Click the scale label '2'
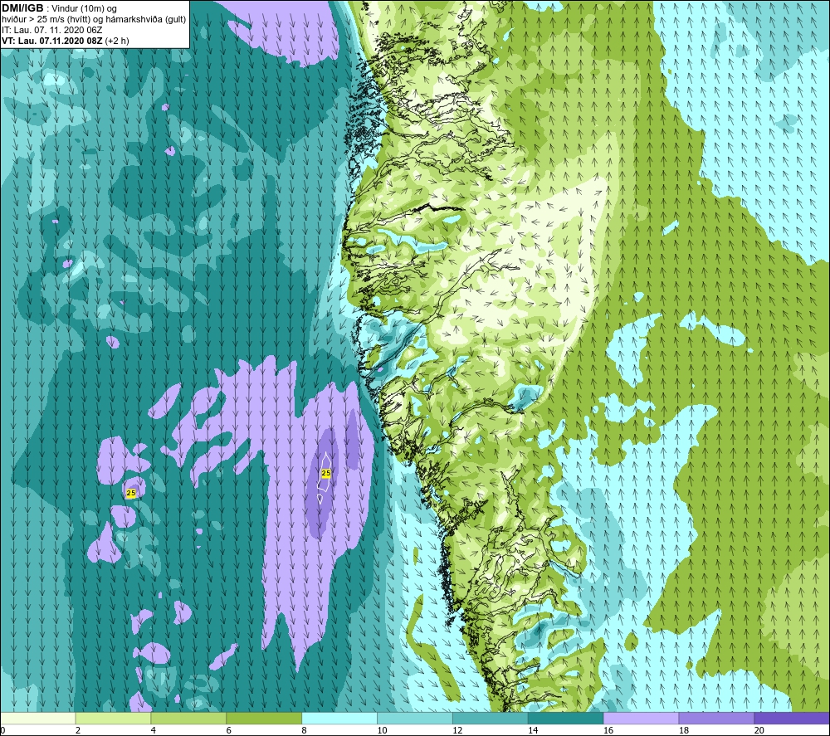This screenshot has width=830, height=736. pyautogui.click(x=78, y=730)
